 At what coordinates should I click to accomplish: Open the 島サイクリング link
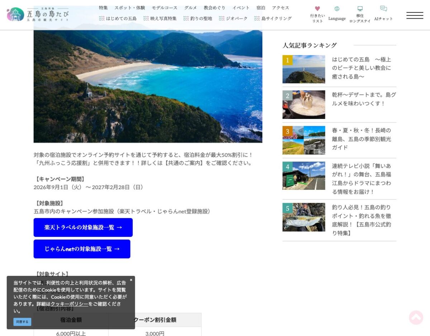tap(273, 18)
